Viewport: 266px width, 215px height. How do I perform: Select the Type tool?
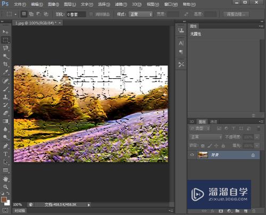pos(5,154)
